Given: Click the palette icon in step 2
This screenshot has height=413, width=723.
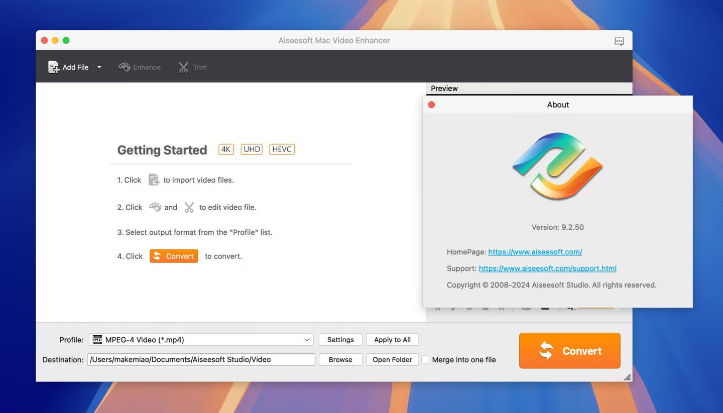Looking at the screenshot, I should tap(155, 207).
